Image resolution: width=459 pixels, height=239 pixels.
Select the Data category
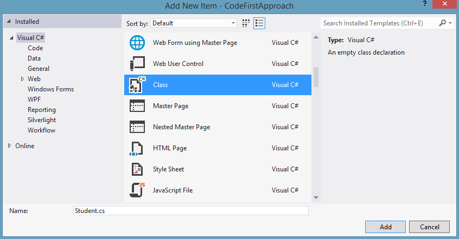tap(34, 58)
